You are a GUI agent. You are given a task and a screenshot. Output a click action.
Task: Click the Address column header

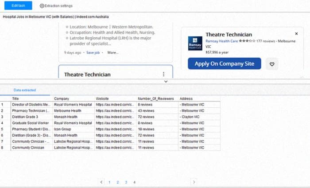pyautogui.click(x=199, y=98)
